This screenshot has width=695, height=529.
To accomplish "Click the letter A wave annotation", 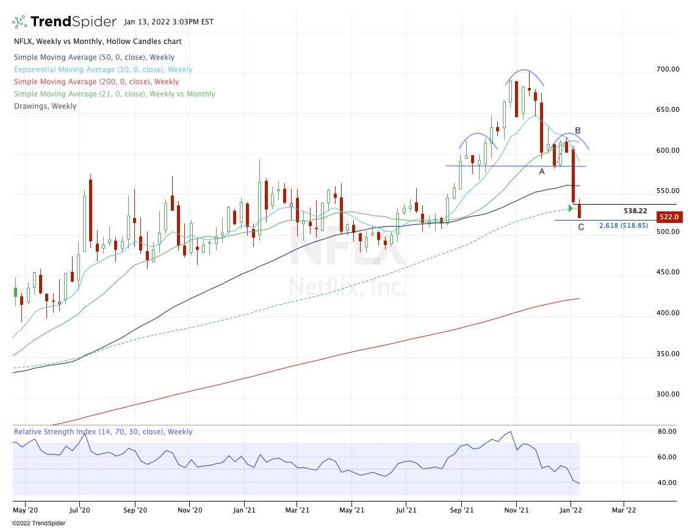I will tap(542, 171).
